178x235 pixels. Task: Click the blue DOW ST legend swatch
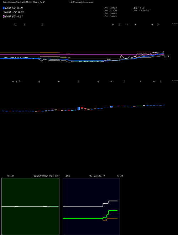4,8
